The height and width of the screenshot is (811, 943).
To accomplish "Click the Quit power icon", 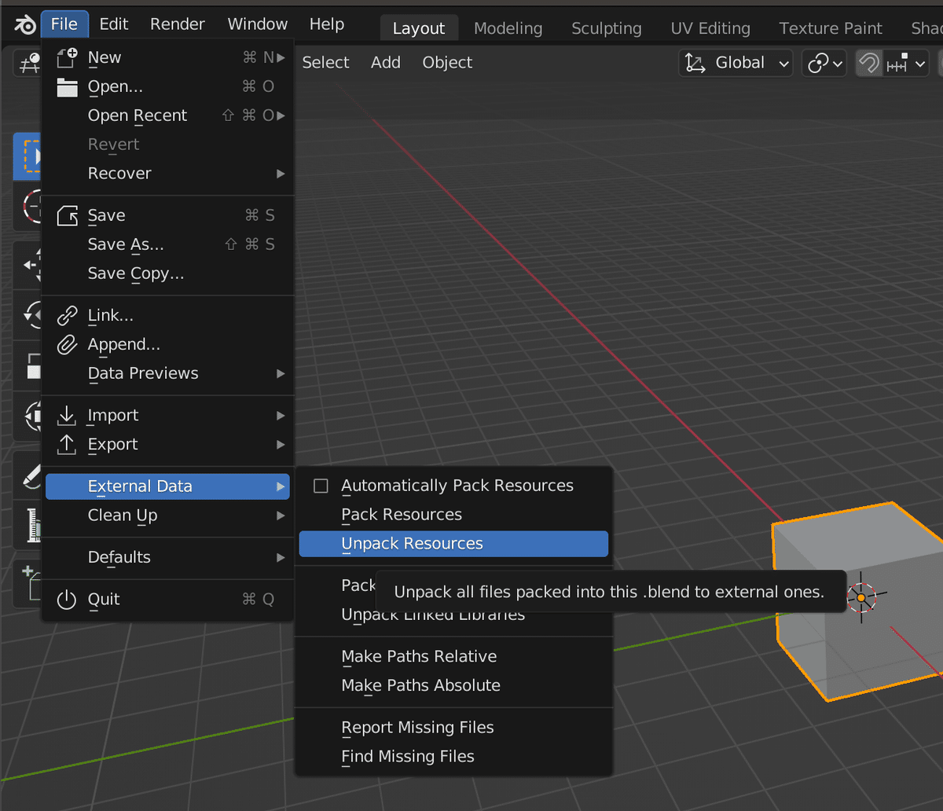I will (x=68, y=599).
